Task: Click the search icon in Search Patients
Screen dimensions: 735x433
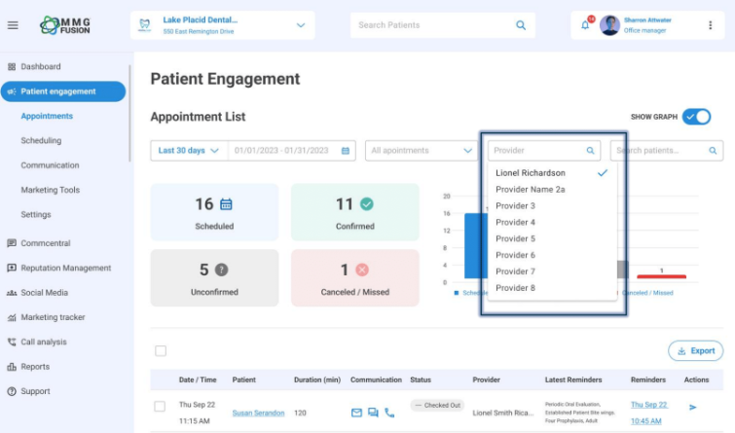Action: tap(521, 25)
